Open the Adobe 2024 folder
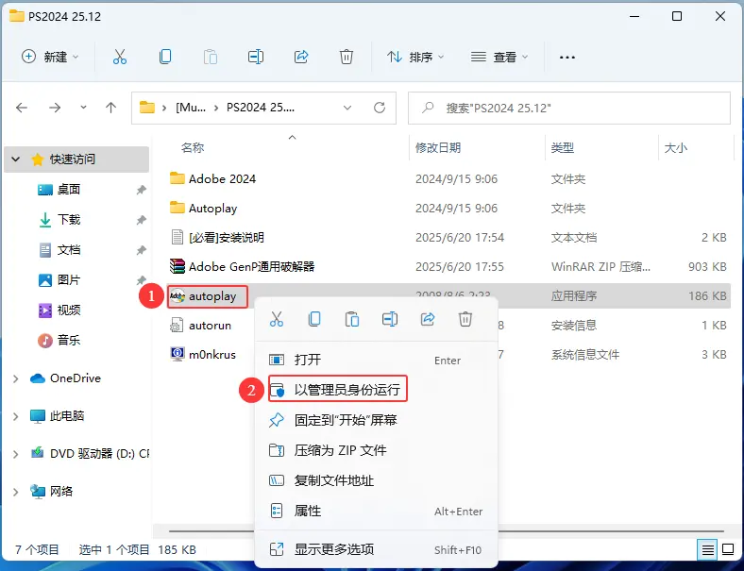Image resolution: width=744 pixels, height=571 pixels. 222,178
